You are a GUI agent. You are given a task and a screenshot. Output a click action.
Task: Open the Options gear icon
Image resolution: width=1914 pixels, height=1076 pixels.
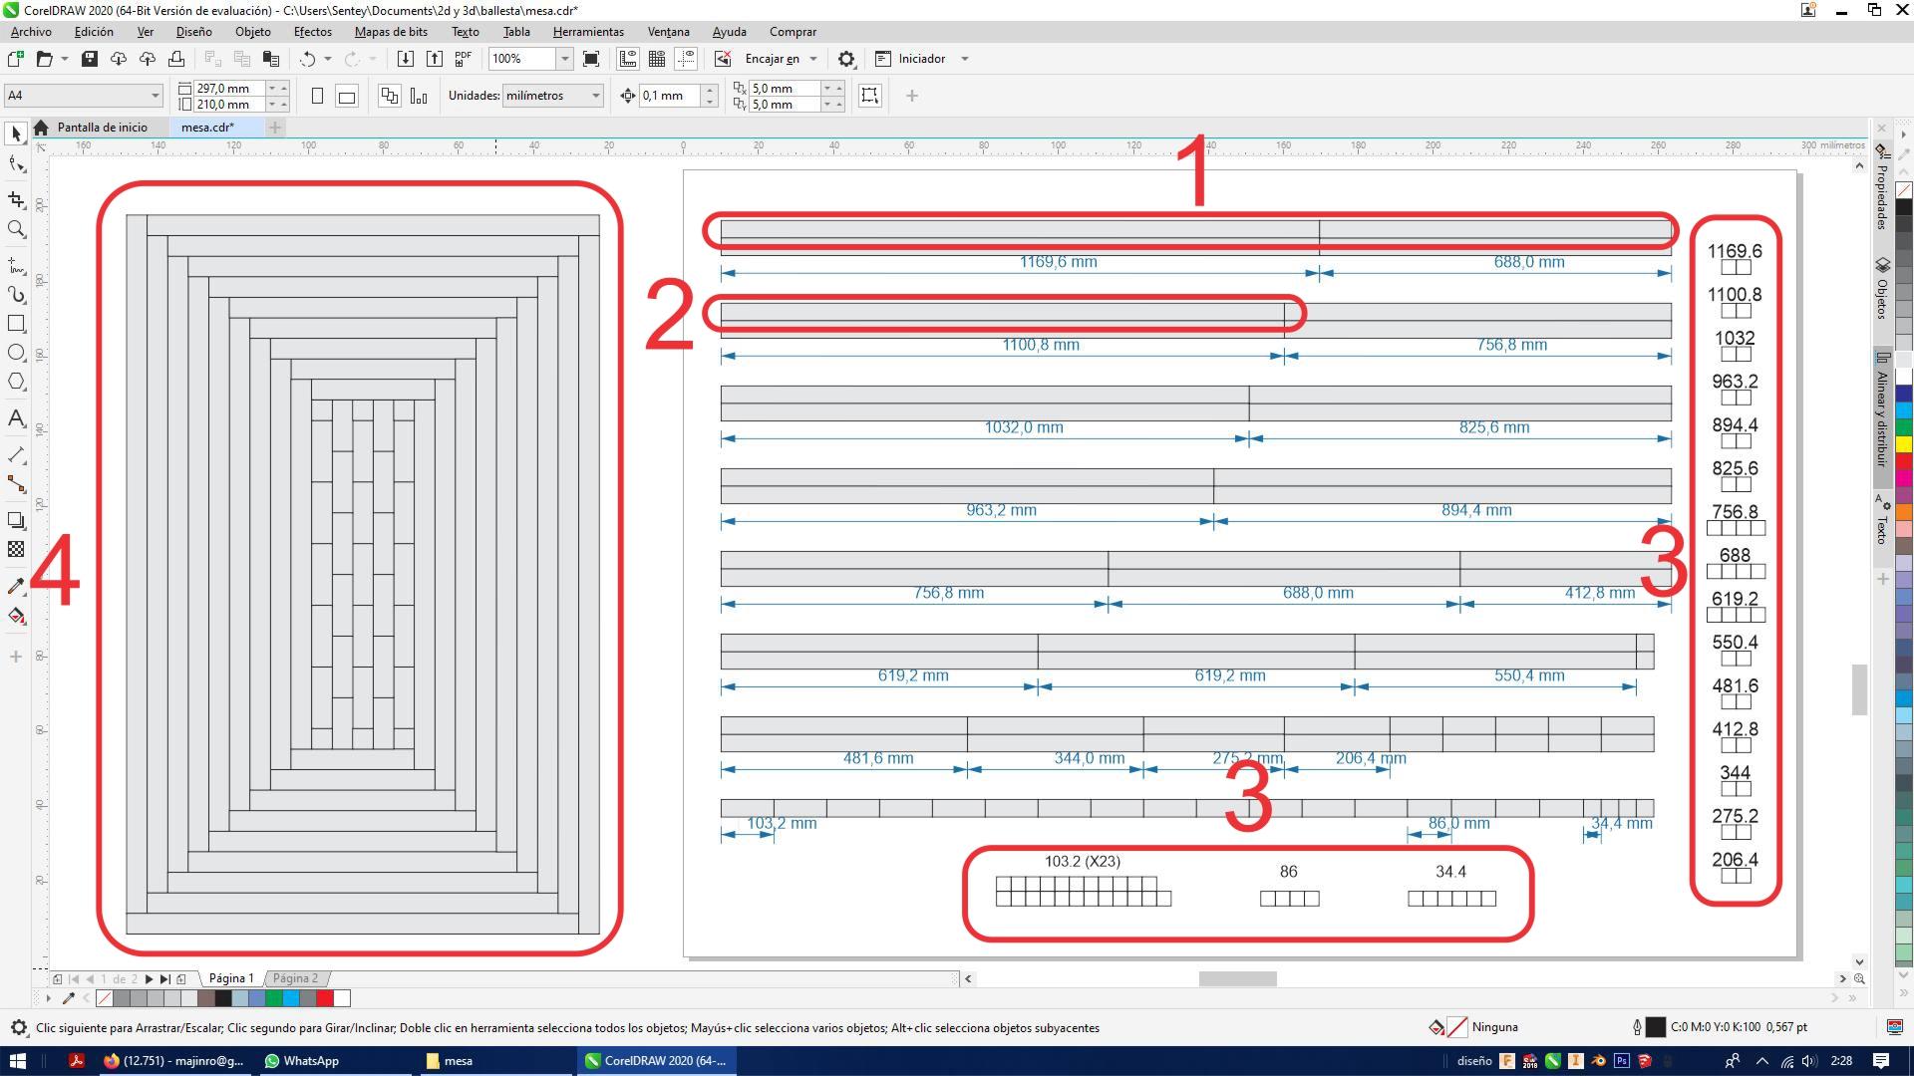[x=846, y=59]
